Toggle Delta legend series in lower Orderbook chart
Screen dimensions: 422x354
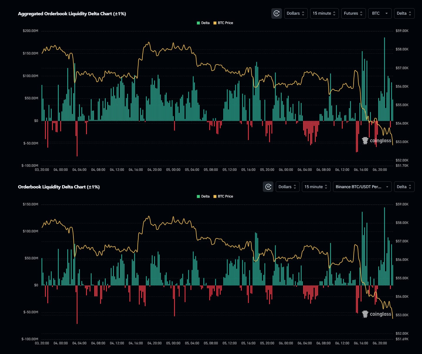tap(203, 196)
